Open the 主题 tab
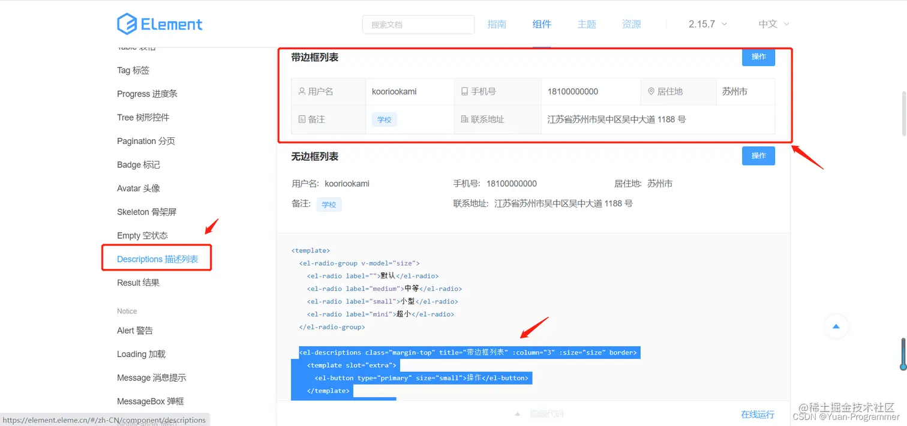 coord(587,24)
